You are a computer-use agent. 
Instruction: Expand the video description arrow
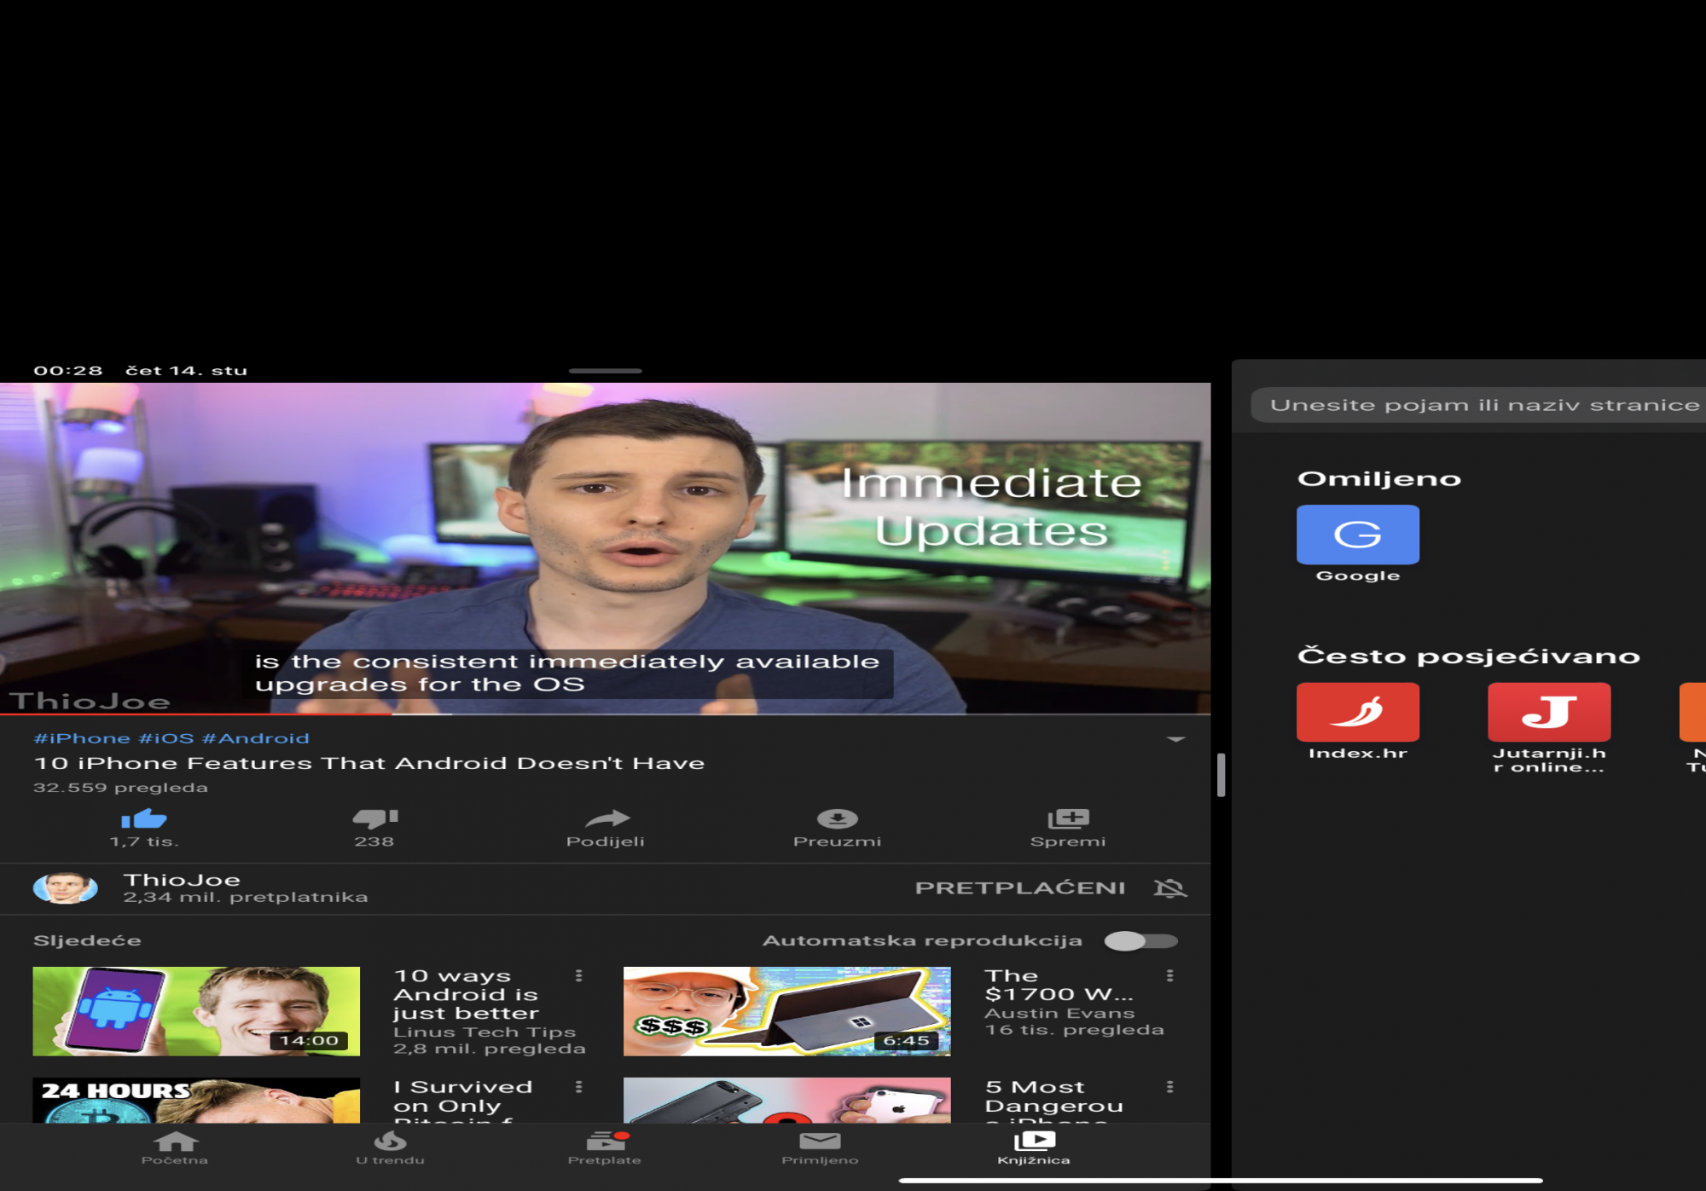1176,739
